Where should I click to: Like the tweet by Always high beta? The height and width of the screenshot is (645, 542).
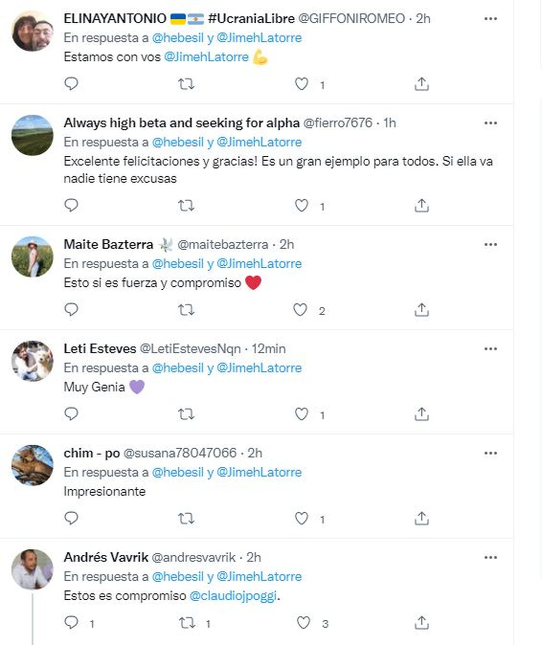[301, 206]
